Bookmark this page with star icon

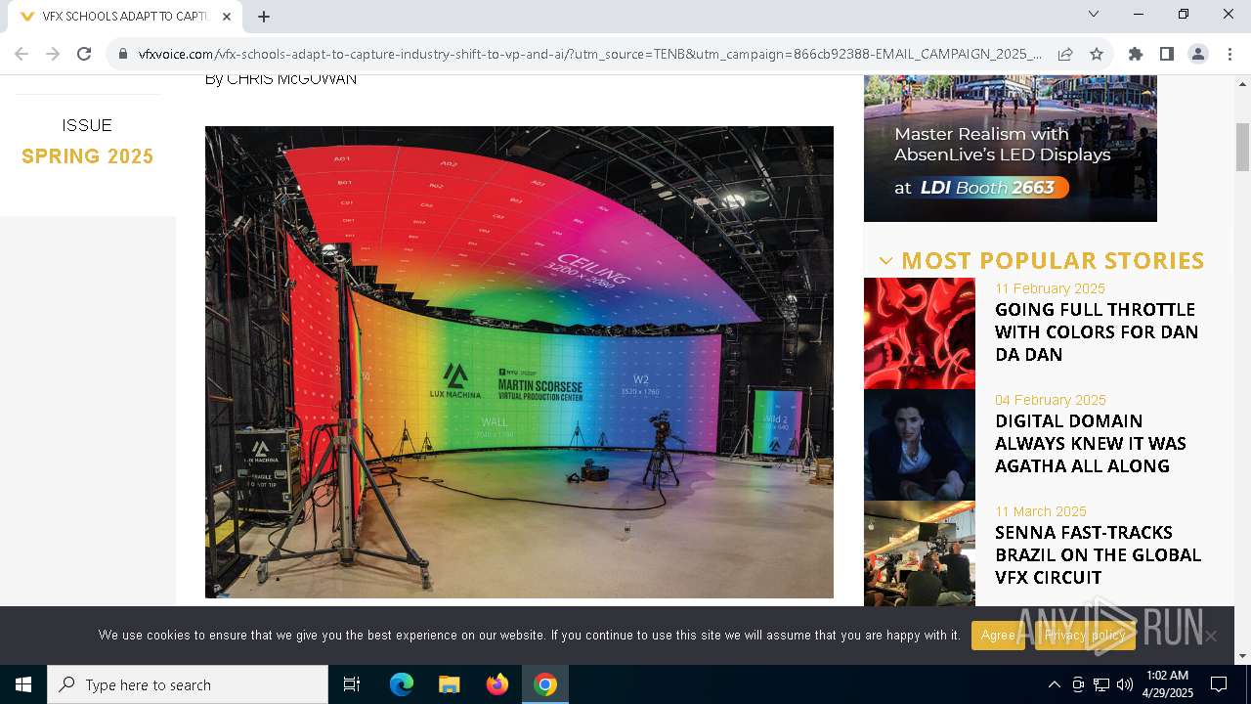[1097, 54]
